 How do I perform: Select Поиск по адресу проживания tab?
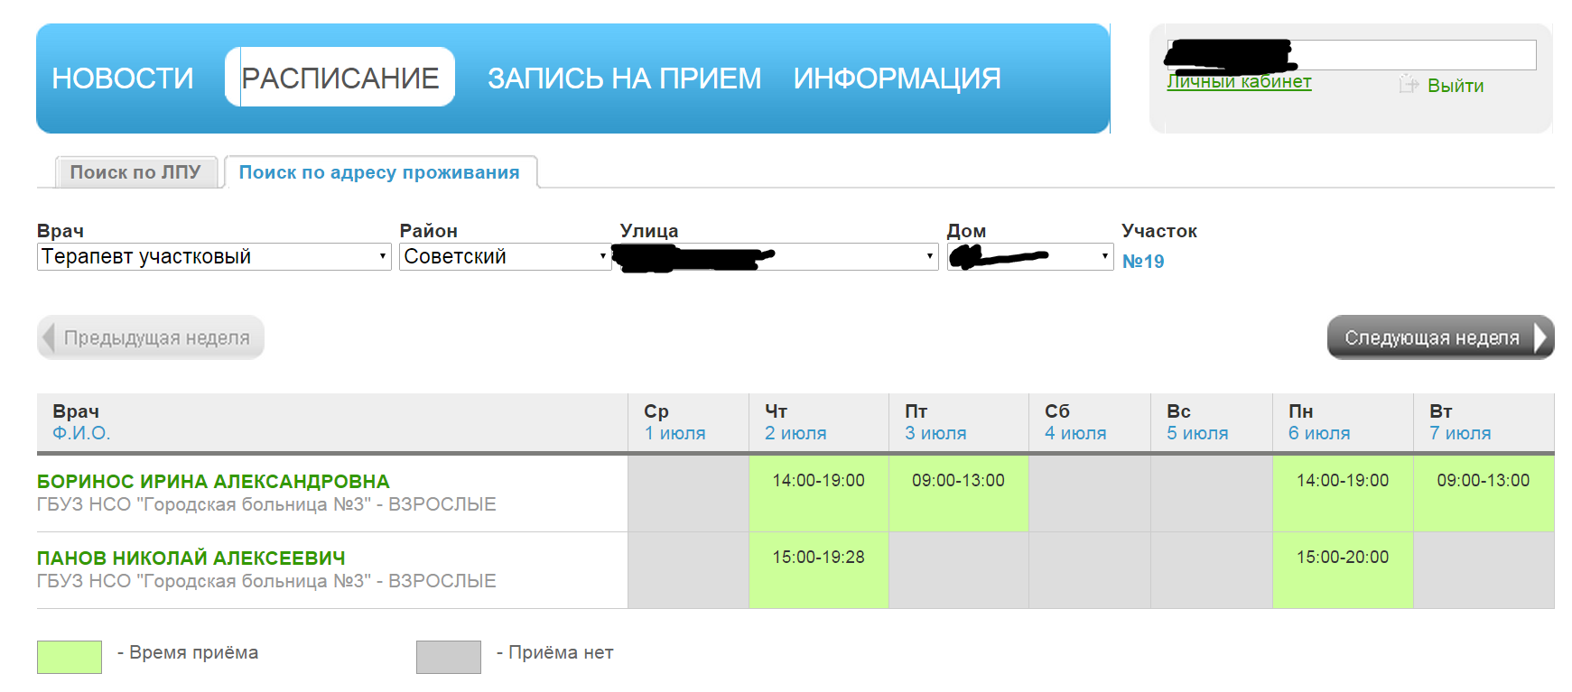(x=379, y=172)
